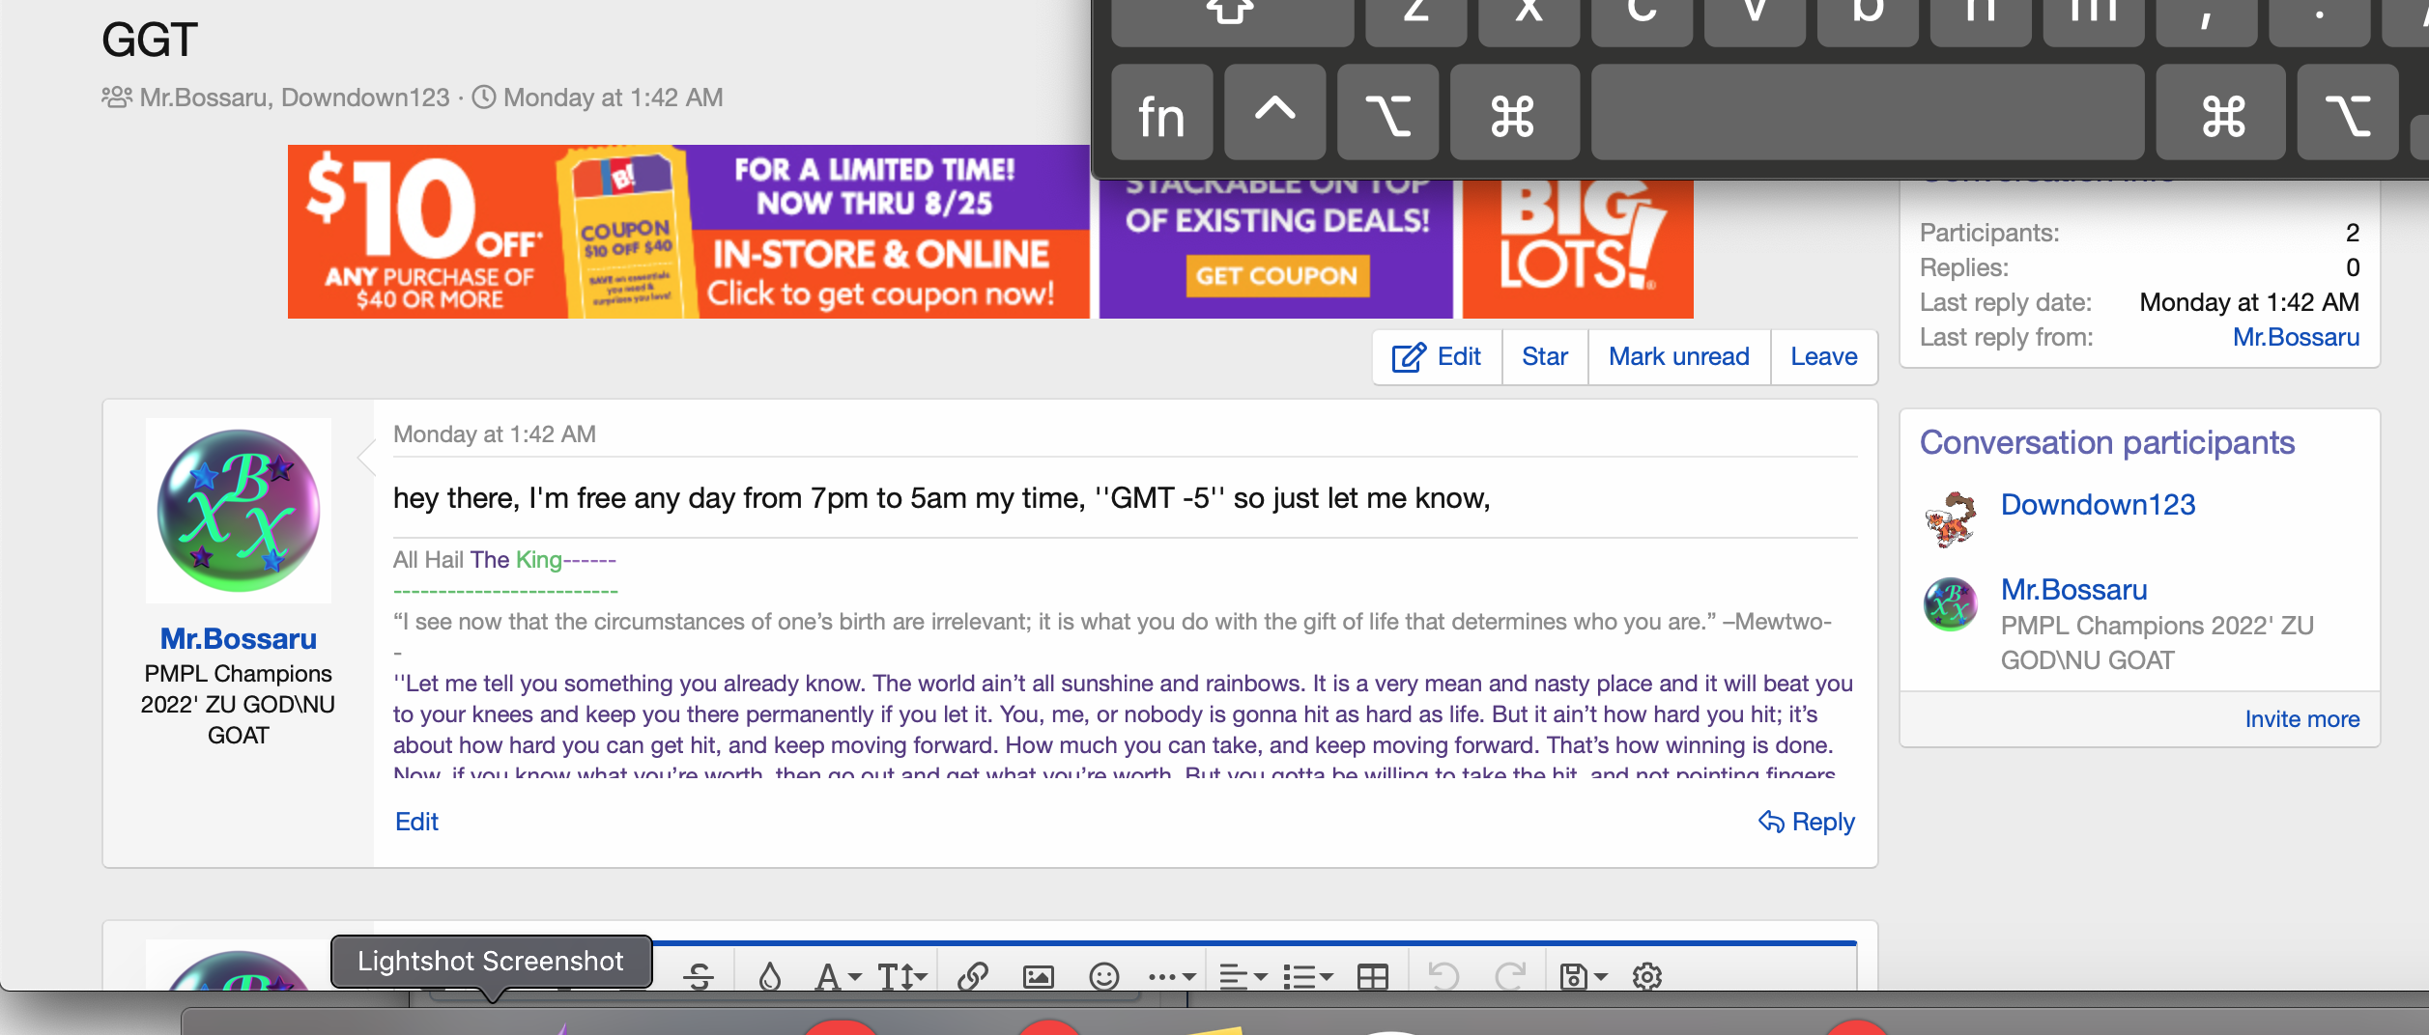Click the 'Participants:' count row
This screenshot has height=1035, width=2429.
click(x=2139, y=233)
